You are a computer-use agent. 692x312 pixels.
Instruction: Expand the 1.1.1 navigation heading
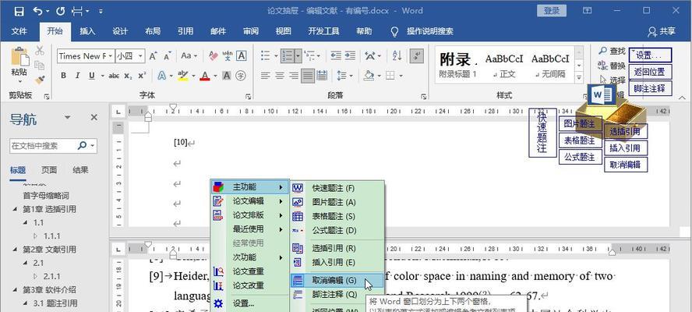tap(36, 236)
